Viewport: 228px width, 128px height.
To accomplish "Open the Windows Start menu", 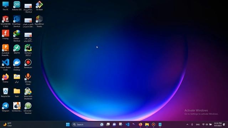I will click(68, 124).
